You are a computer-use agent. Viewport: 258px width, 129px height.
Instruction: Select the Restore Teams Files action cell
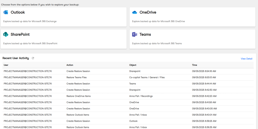77,77
